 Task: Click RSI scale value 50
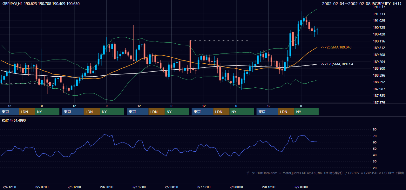[x=375, y=149]
